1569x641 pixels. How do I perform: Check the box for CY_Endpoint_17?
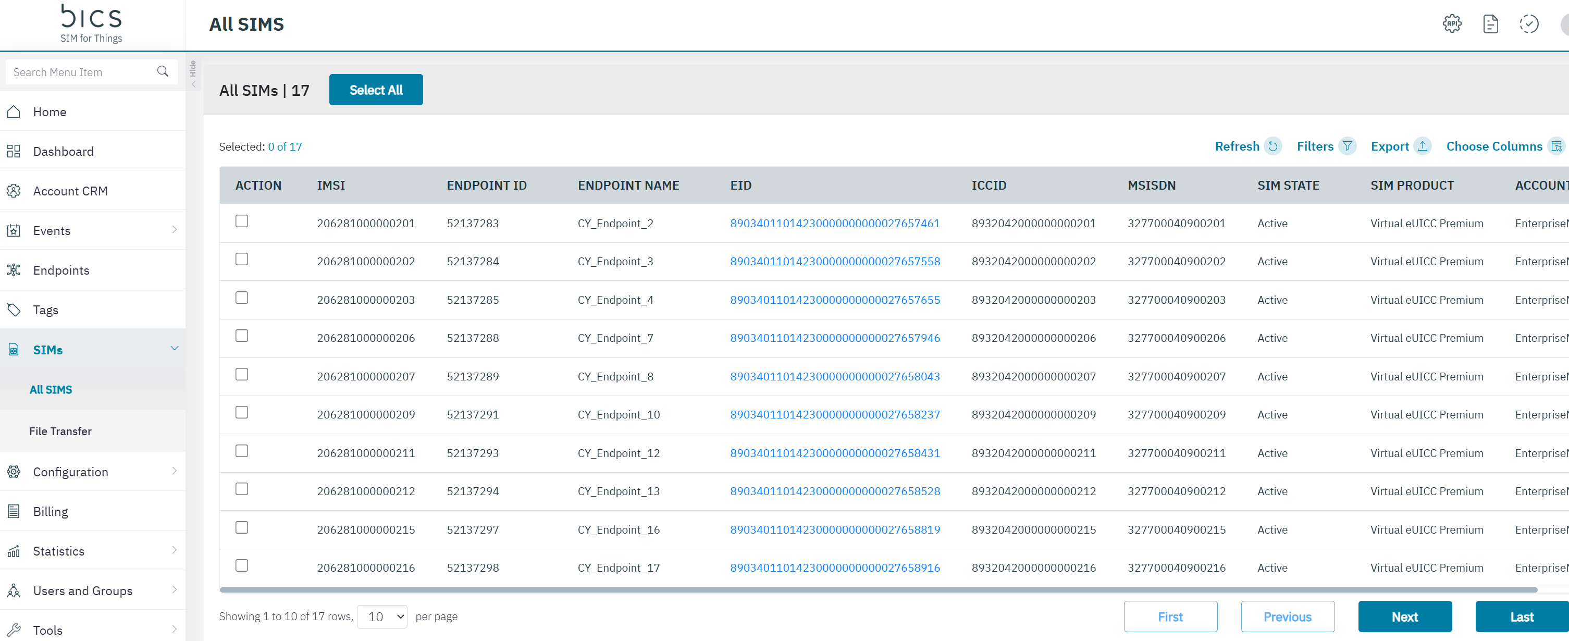[242, 565]
